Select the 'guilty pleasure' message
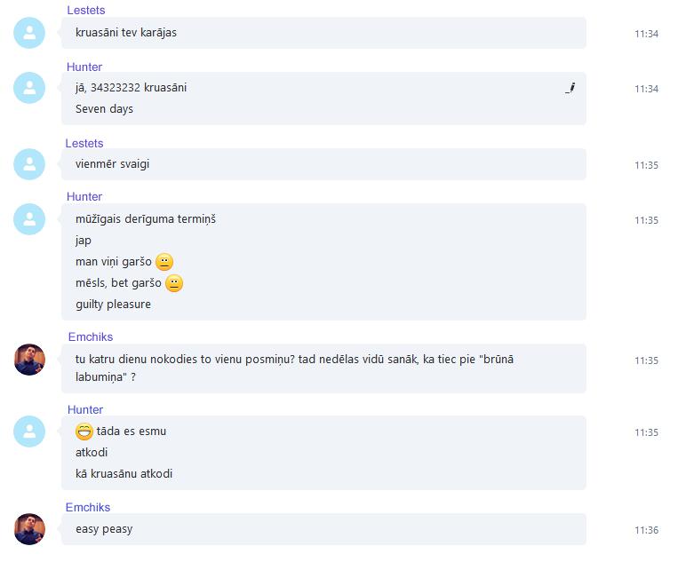This screenshot has height=570, width=686. [113, 305]
